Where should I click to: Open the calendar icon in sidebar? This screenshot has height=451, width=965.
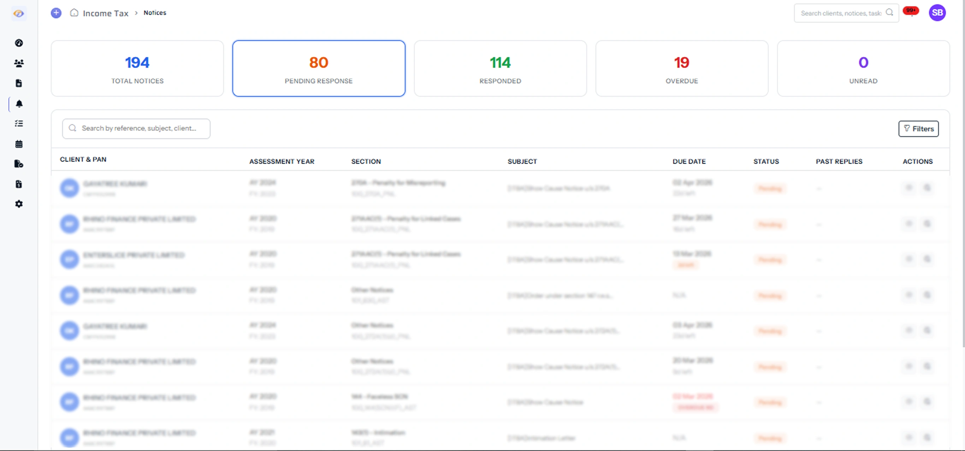[19, 144]
